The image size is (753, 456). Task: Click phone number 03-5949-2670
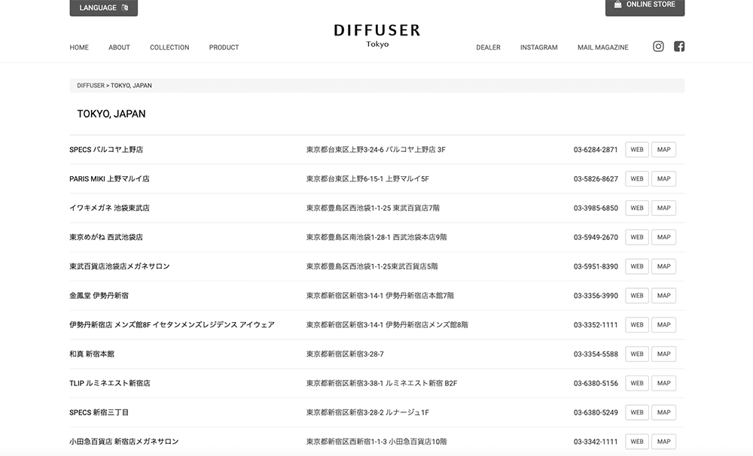(x=596, y=237)
